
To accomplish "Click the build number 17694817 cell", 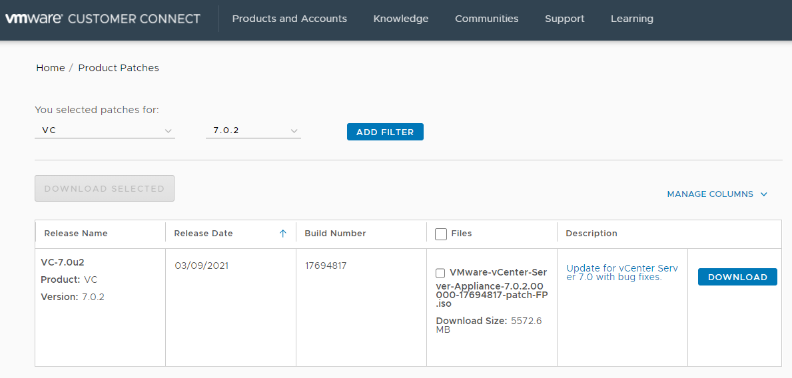I will click(326, 266).
